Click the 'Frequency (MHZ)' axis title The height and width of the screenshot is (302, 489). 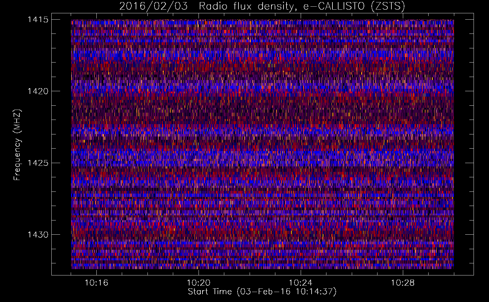17,145
